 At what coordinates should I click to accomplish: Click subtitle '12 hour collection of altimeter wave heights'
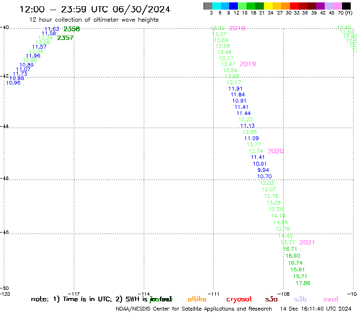(x=94, y=20)
